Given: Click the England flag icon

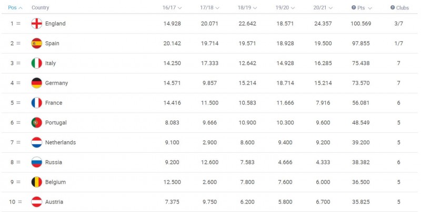Looking at the screenshot, I should coord(36,24).
